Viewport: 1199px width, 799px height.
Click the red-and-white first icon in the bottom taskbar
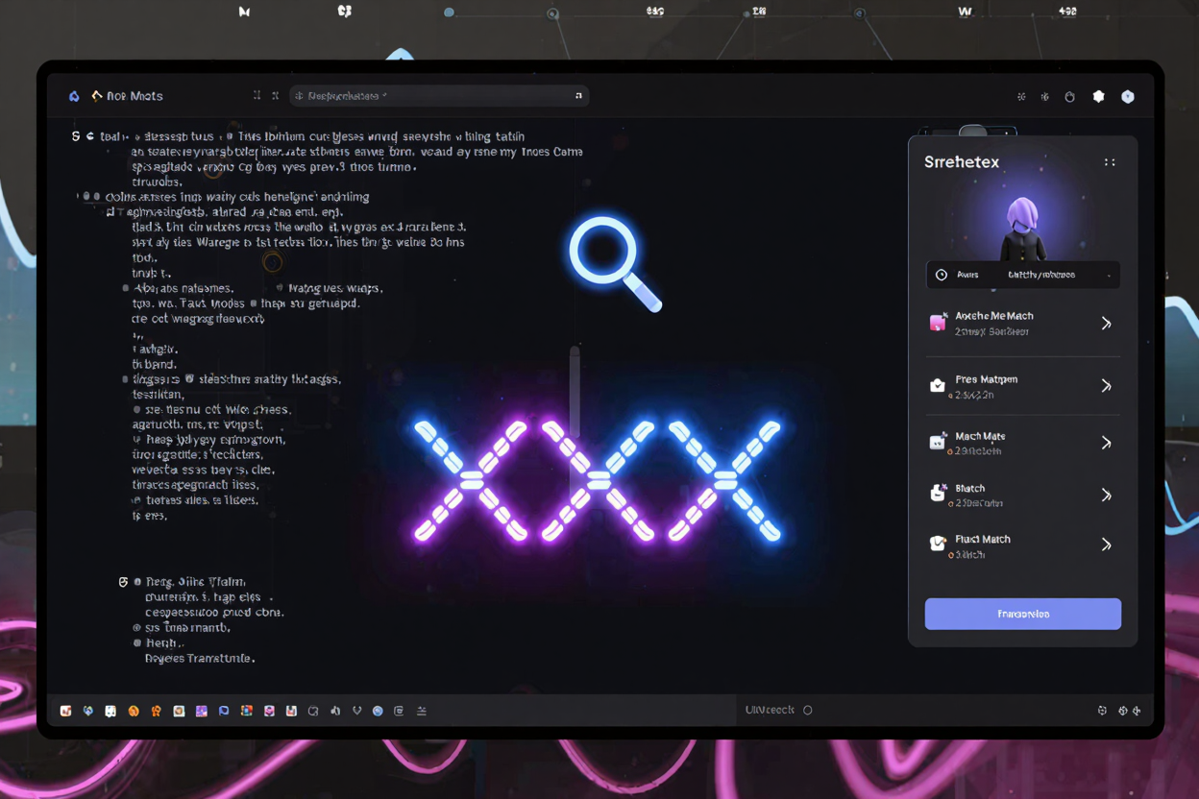66,711
